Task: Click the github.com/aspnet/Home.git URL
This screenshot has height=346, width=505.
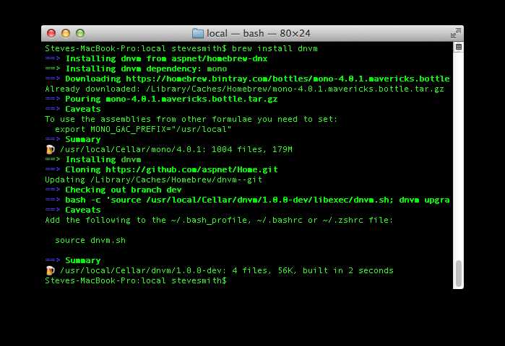Action: coord(191,169)
